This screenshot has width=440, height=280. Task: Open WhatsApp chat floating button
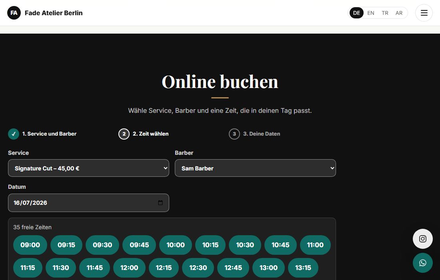423,263
